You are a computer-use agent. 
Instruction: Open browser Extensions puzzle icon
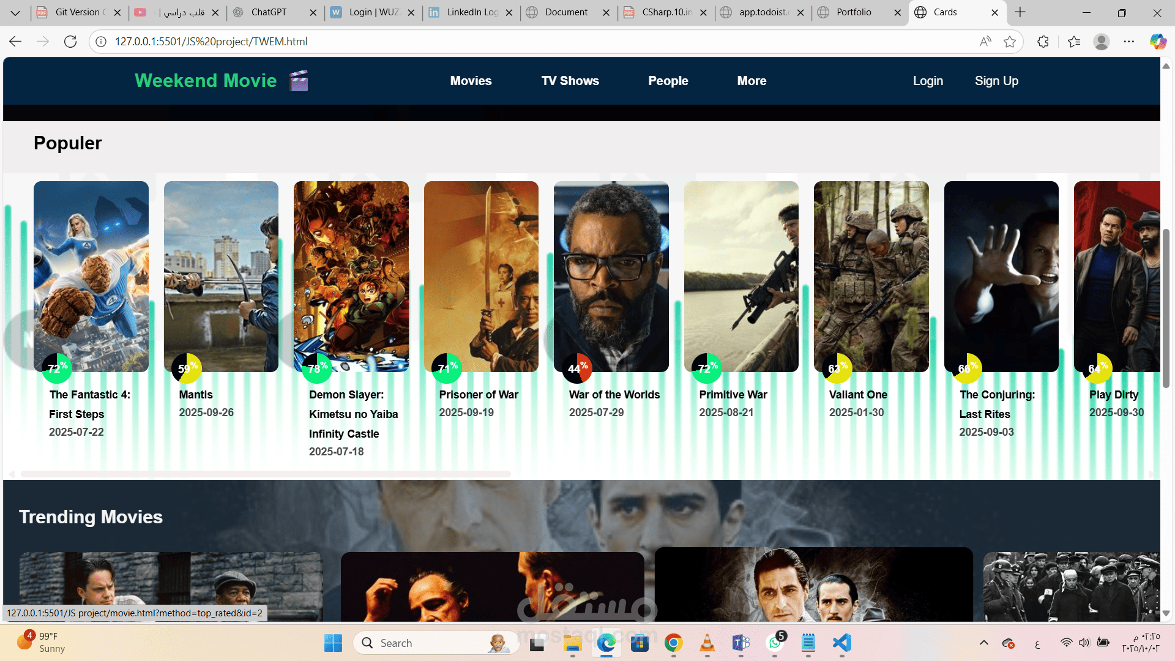pyautogui.click(x=1043, y=42)
